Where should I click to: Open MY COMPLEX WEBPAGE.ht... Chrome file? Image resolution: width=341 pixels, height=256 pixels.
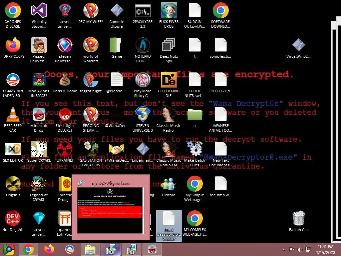point(194,218)
